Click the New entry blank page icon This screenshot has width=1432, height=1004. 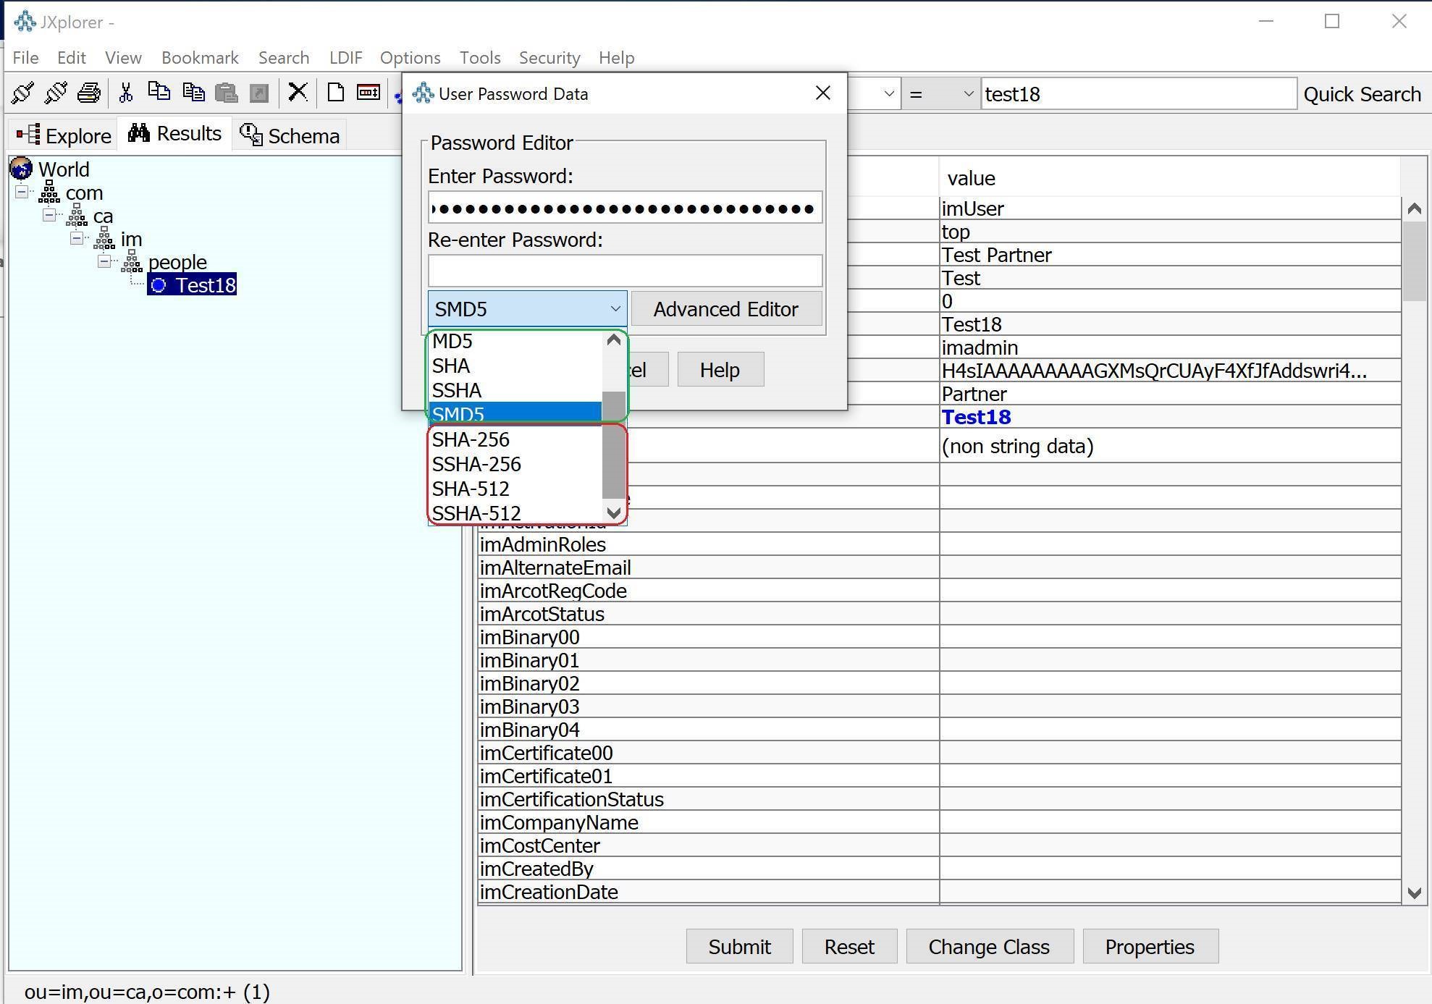pyautogui.click(x=335, y=93)
